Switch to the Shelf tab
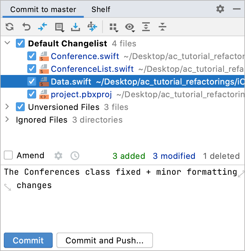245x251 pixels. point(101,9)
